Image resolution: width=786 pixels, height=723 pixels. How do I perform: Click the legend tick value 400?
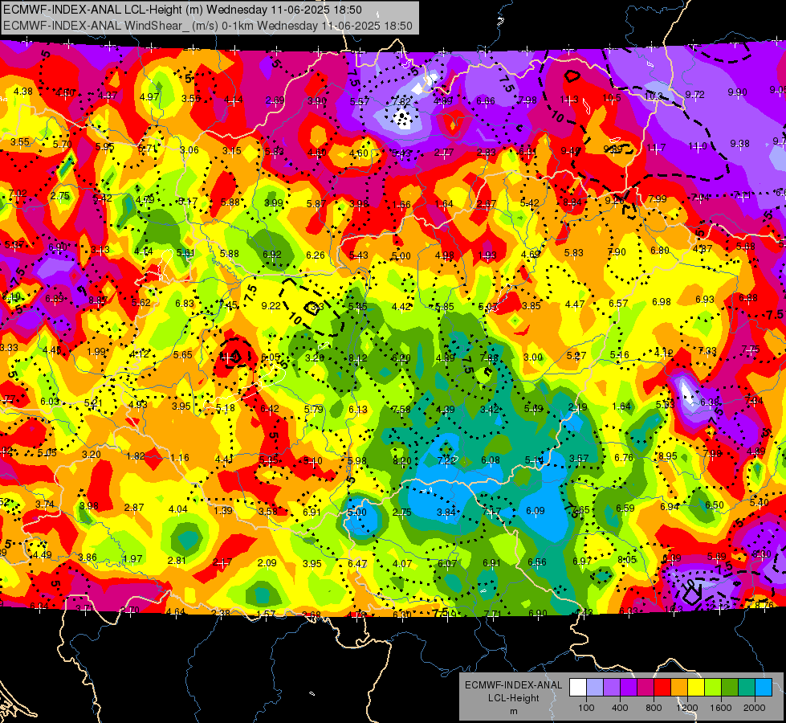[620, 708]
